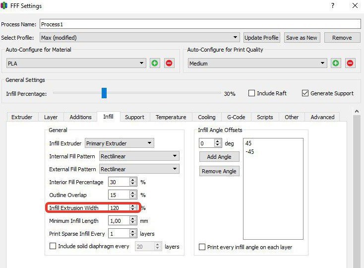Open the Select Profile dropdown
Screen dimensions: 364x268
(x=140, y=37)
